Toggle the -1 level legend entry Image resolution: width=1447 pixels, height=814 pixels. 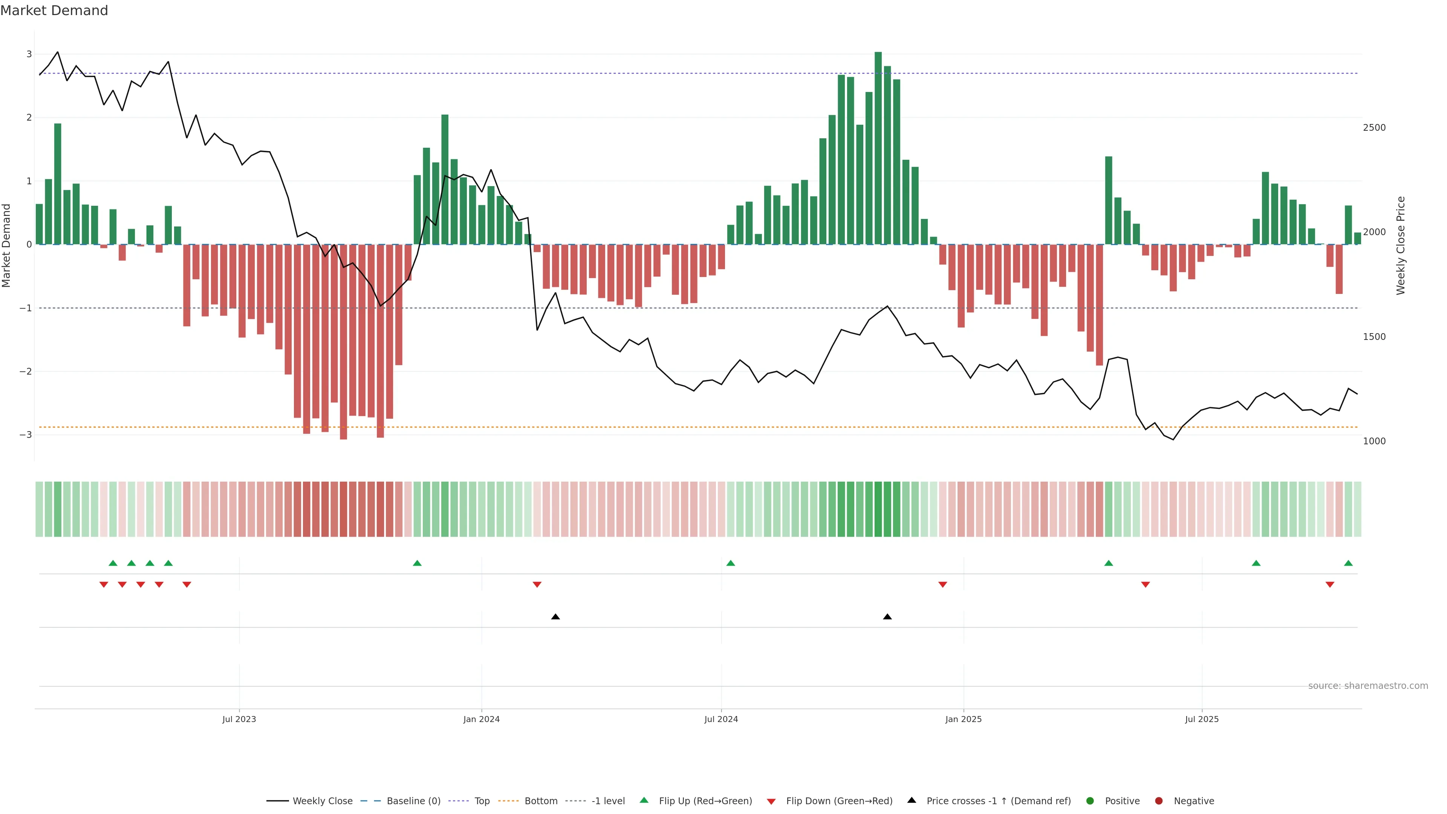point(608,800)
